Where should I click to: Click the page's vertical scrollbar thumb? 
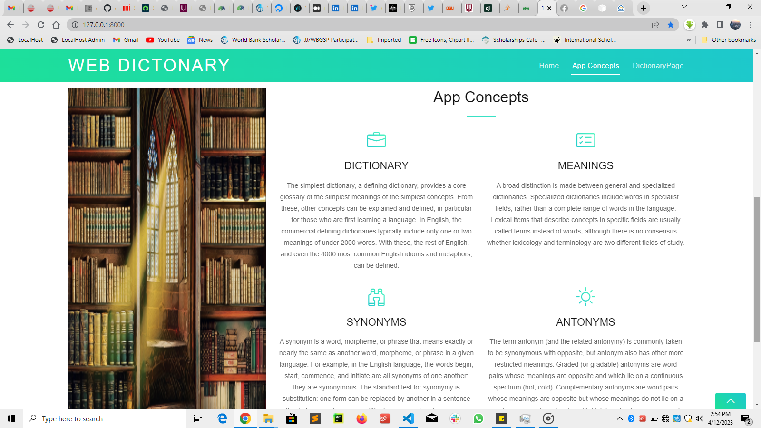(757, 270)
